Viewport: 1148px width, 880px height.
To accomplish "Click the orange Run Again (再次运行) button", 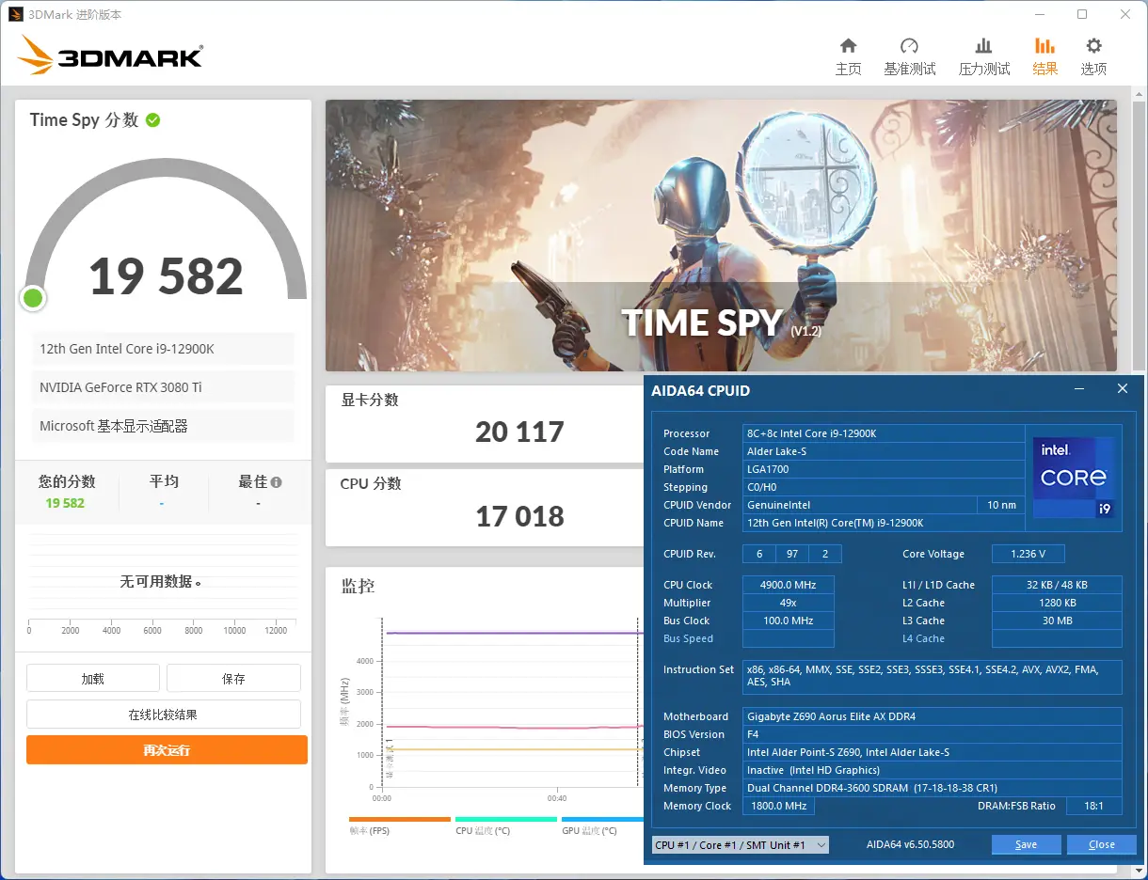I will 167,750.
